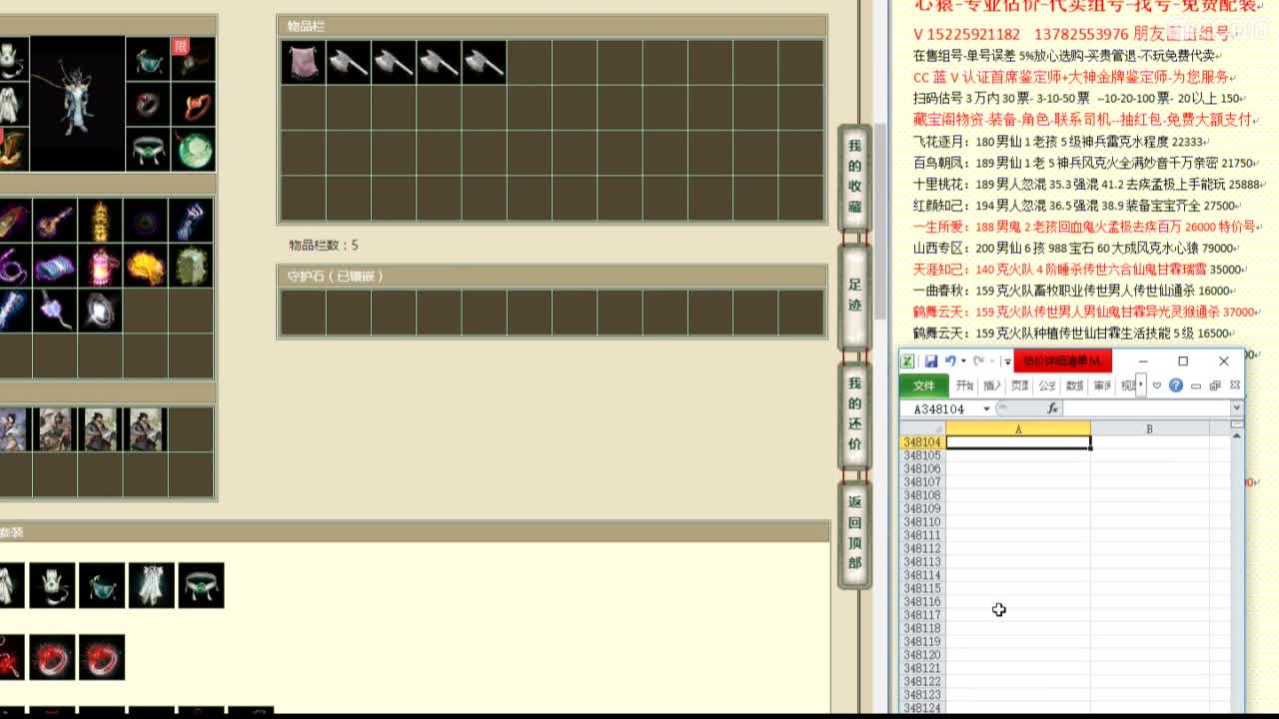
Task: Open the 文件 tab in Excel
Action: (924, 385)
